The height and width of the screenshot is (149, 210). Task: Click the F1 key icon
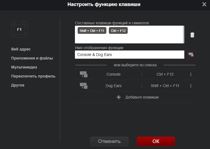(x=19, y=29)
